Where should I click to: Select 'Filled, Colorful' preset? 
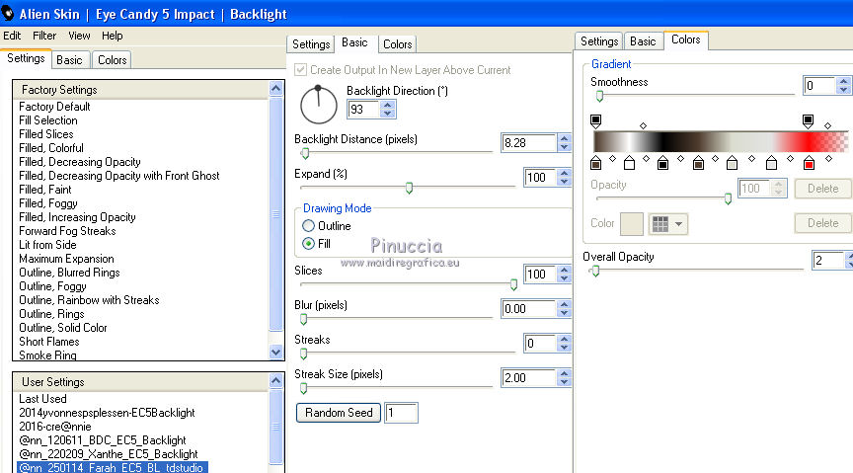pyautogui.click(x=51, y=148)
